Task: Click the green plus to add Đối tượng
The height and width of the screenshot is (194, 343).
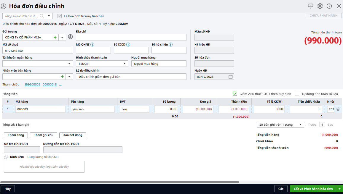Action: (x=55, y=37)
